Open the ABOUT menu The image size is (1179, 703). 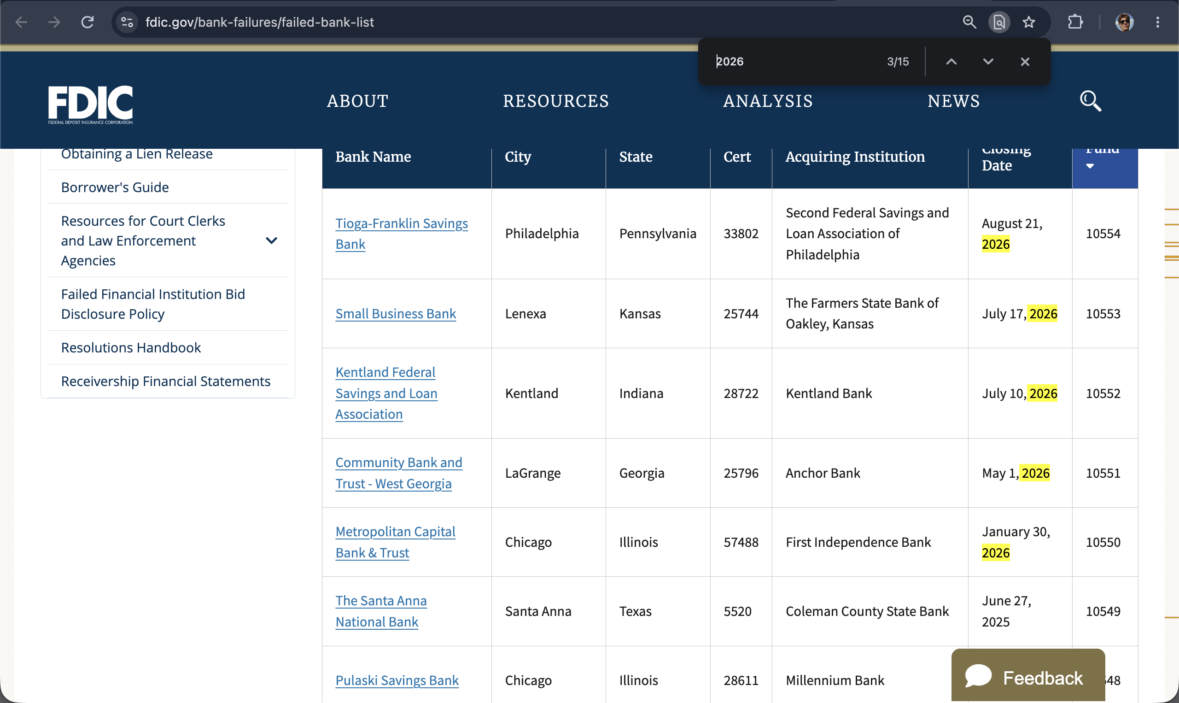[358, 101]
